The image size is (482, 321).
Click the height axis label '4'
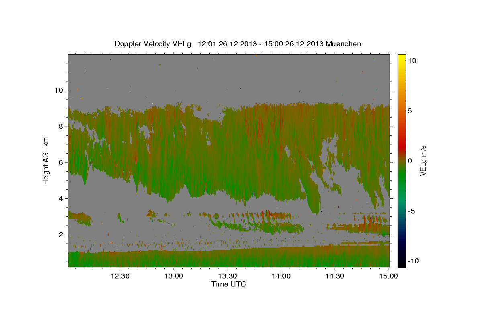[61, 198]
